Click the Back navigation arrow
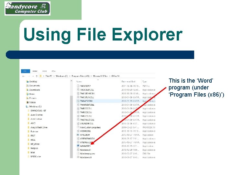 [24, 76]
